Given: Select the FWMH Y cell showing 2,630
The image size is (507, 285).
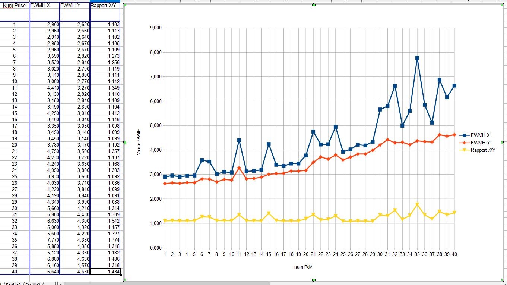Looking at the screenshot, I should pos(75,24).
